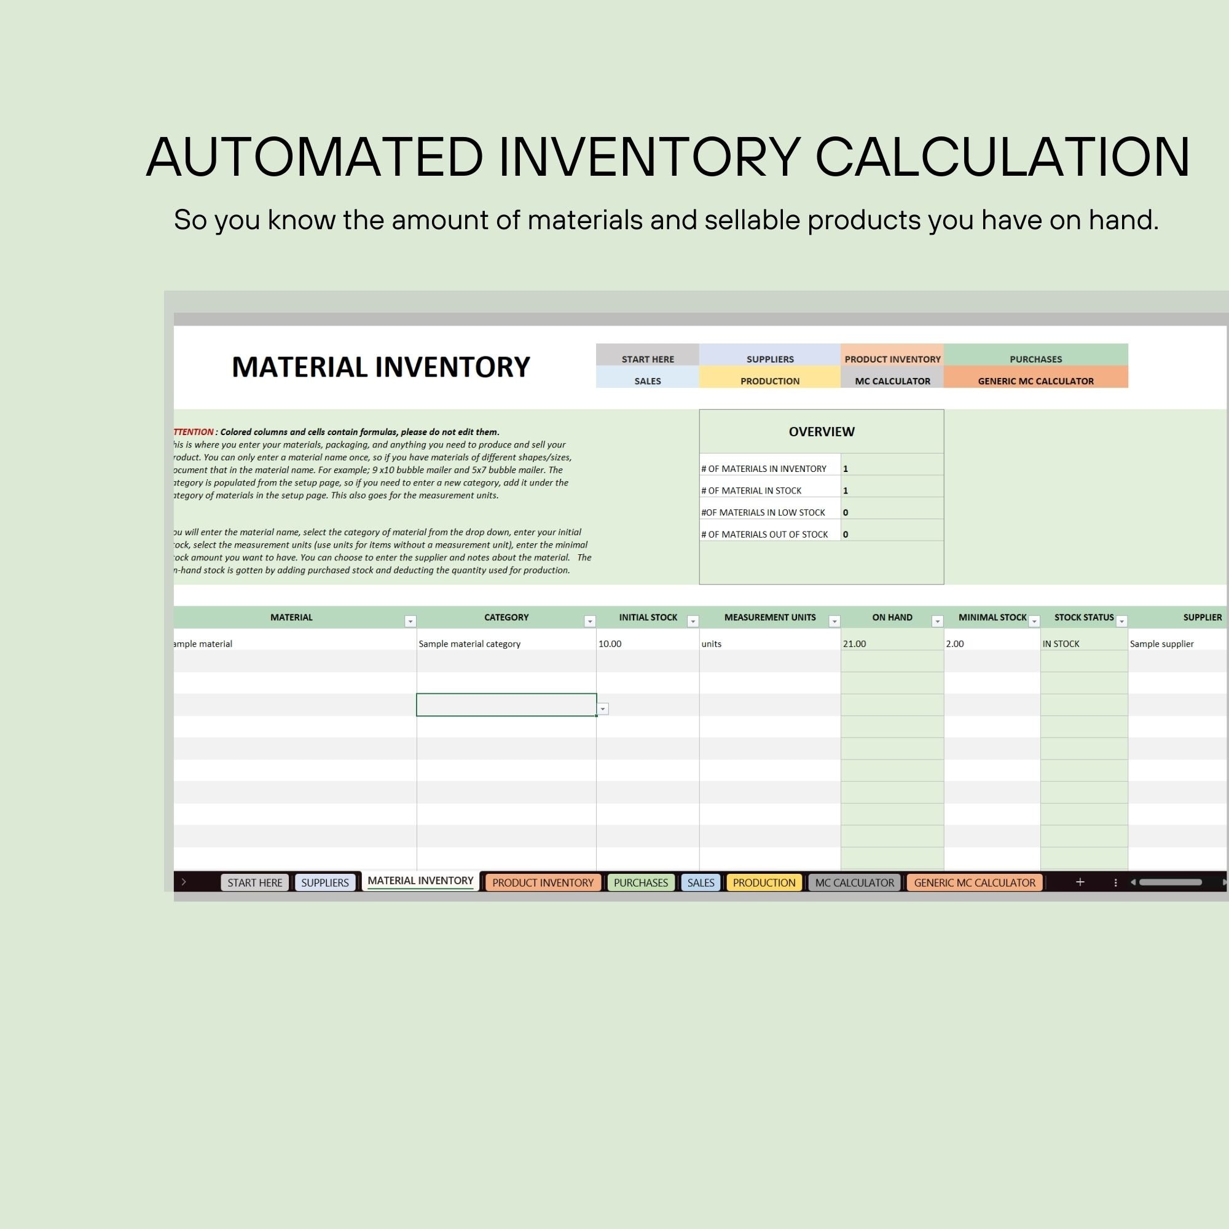Viewport: 1229px width, 1229px height.
Task: Open the filter icon on CATEGORY column
Action: point(590,620)
